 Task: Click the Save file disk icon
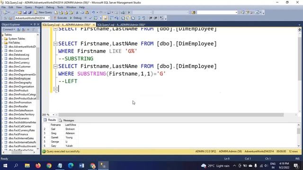point(25,13)
